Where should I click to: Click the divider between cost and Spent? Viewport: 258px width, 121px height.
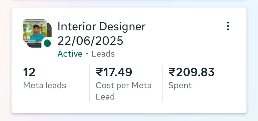pyautogui.click(x=162, y=83)
